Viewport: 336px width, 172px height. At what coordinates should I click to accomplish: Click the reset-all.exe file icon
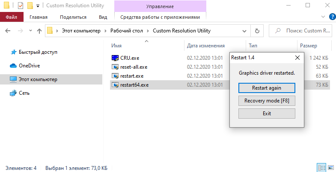click(x=115, y=67)
